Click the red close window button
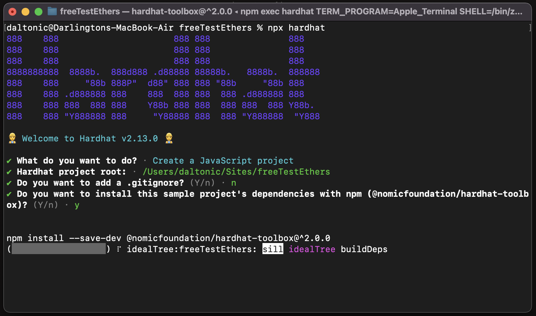Screen dimensions: 536x316 pos(12,12)
